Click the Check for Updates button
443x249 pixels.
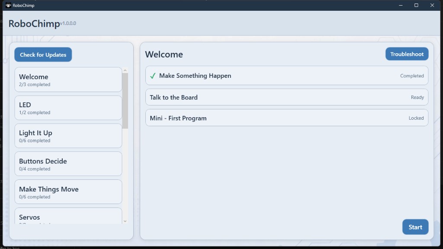point(43,54)
